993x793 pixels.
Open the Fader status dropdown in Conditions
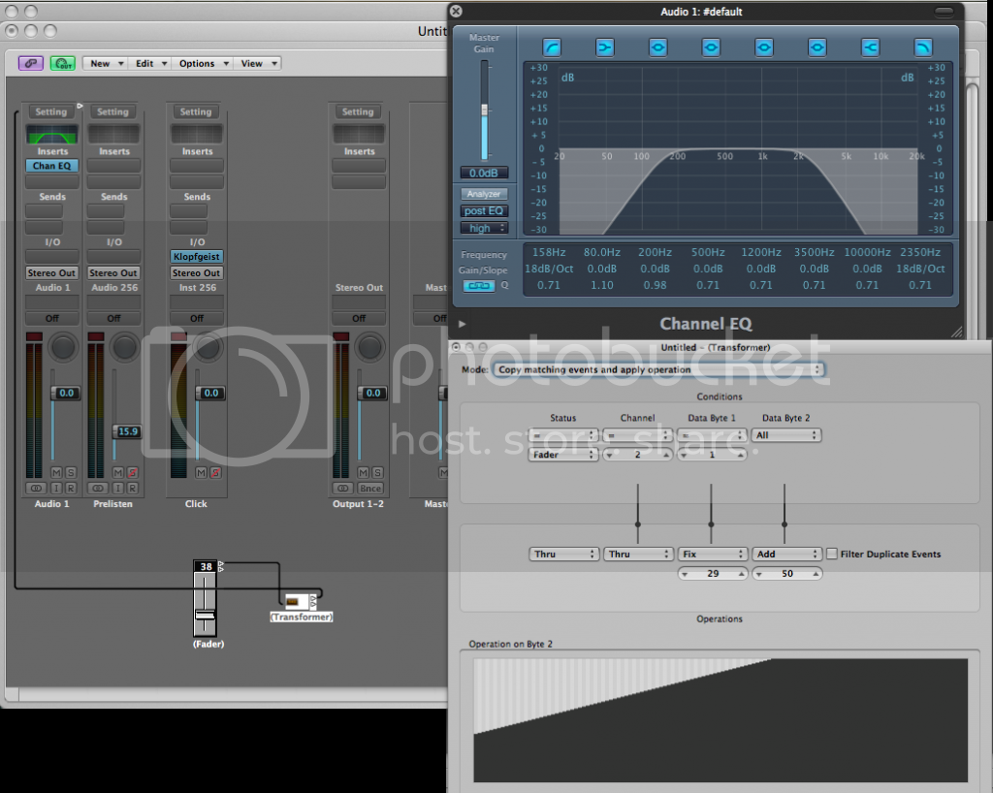tap(563, 454)
